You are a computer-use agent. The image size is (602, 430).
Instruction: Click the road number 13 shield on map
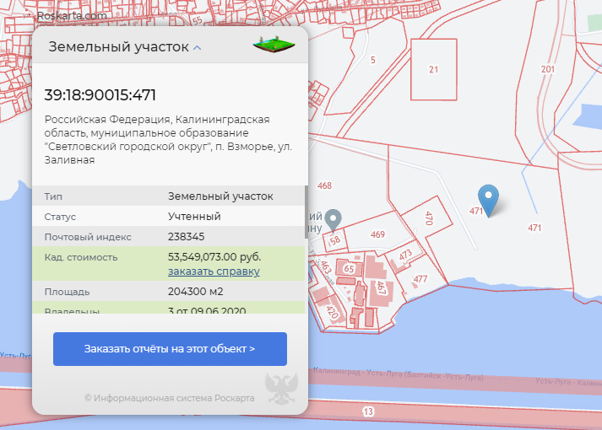[x=366, y=411]
